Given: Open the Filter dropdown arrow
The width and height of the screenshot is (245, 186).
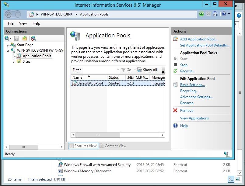Looking at the screenshot, I should click(118, 70).
